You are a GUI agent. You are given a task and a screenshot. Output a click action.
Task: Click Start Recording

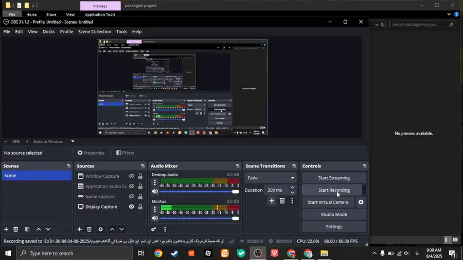pos(334,190)
